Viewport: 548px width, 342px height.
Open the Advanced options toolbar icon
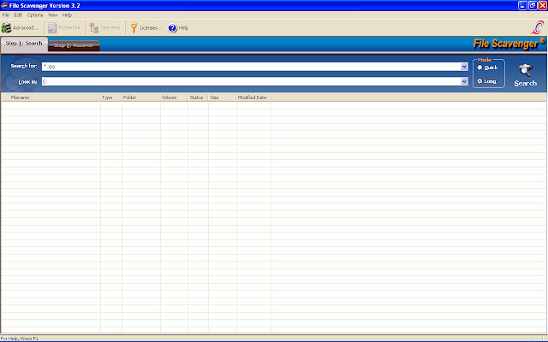click(7, 28)
